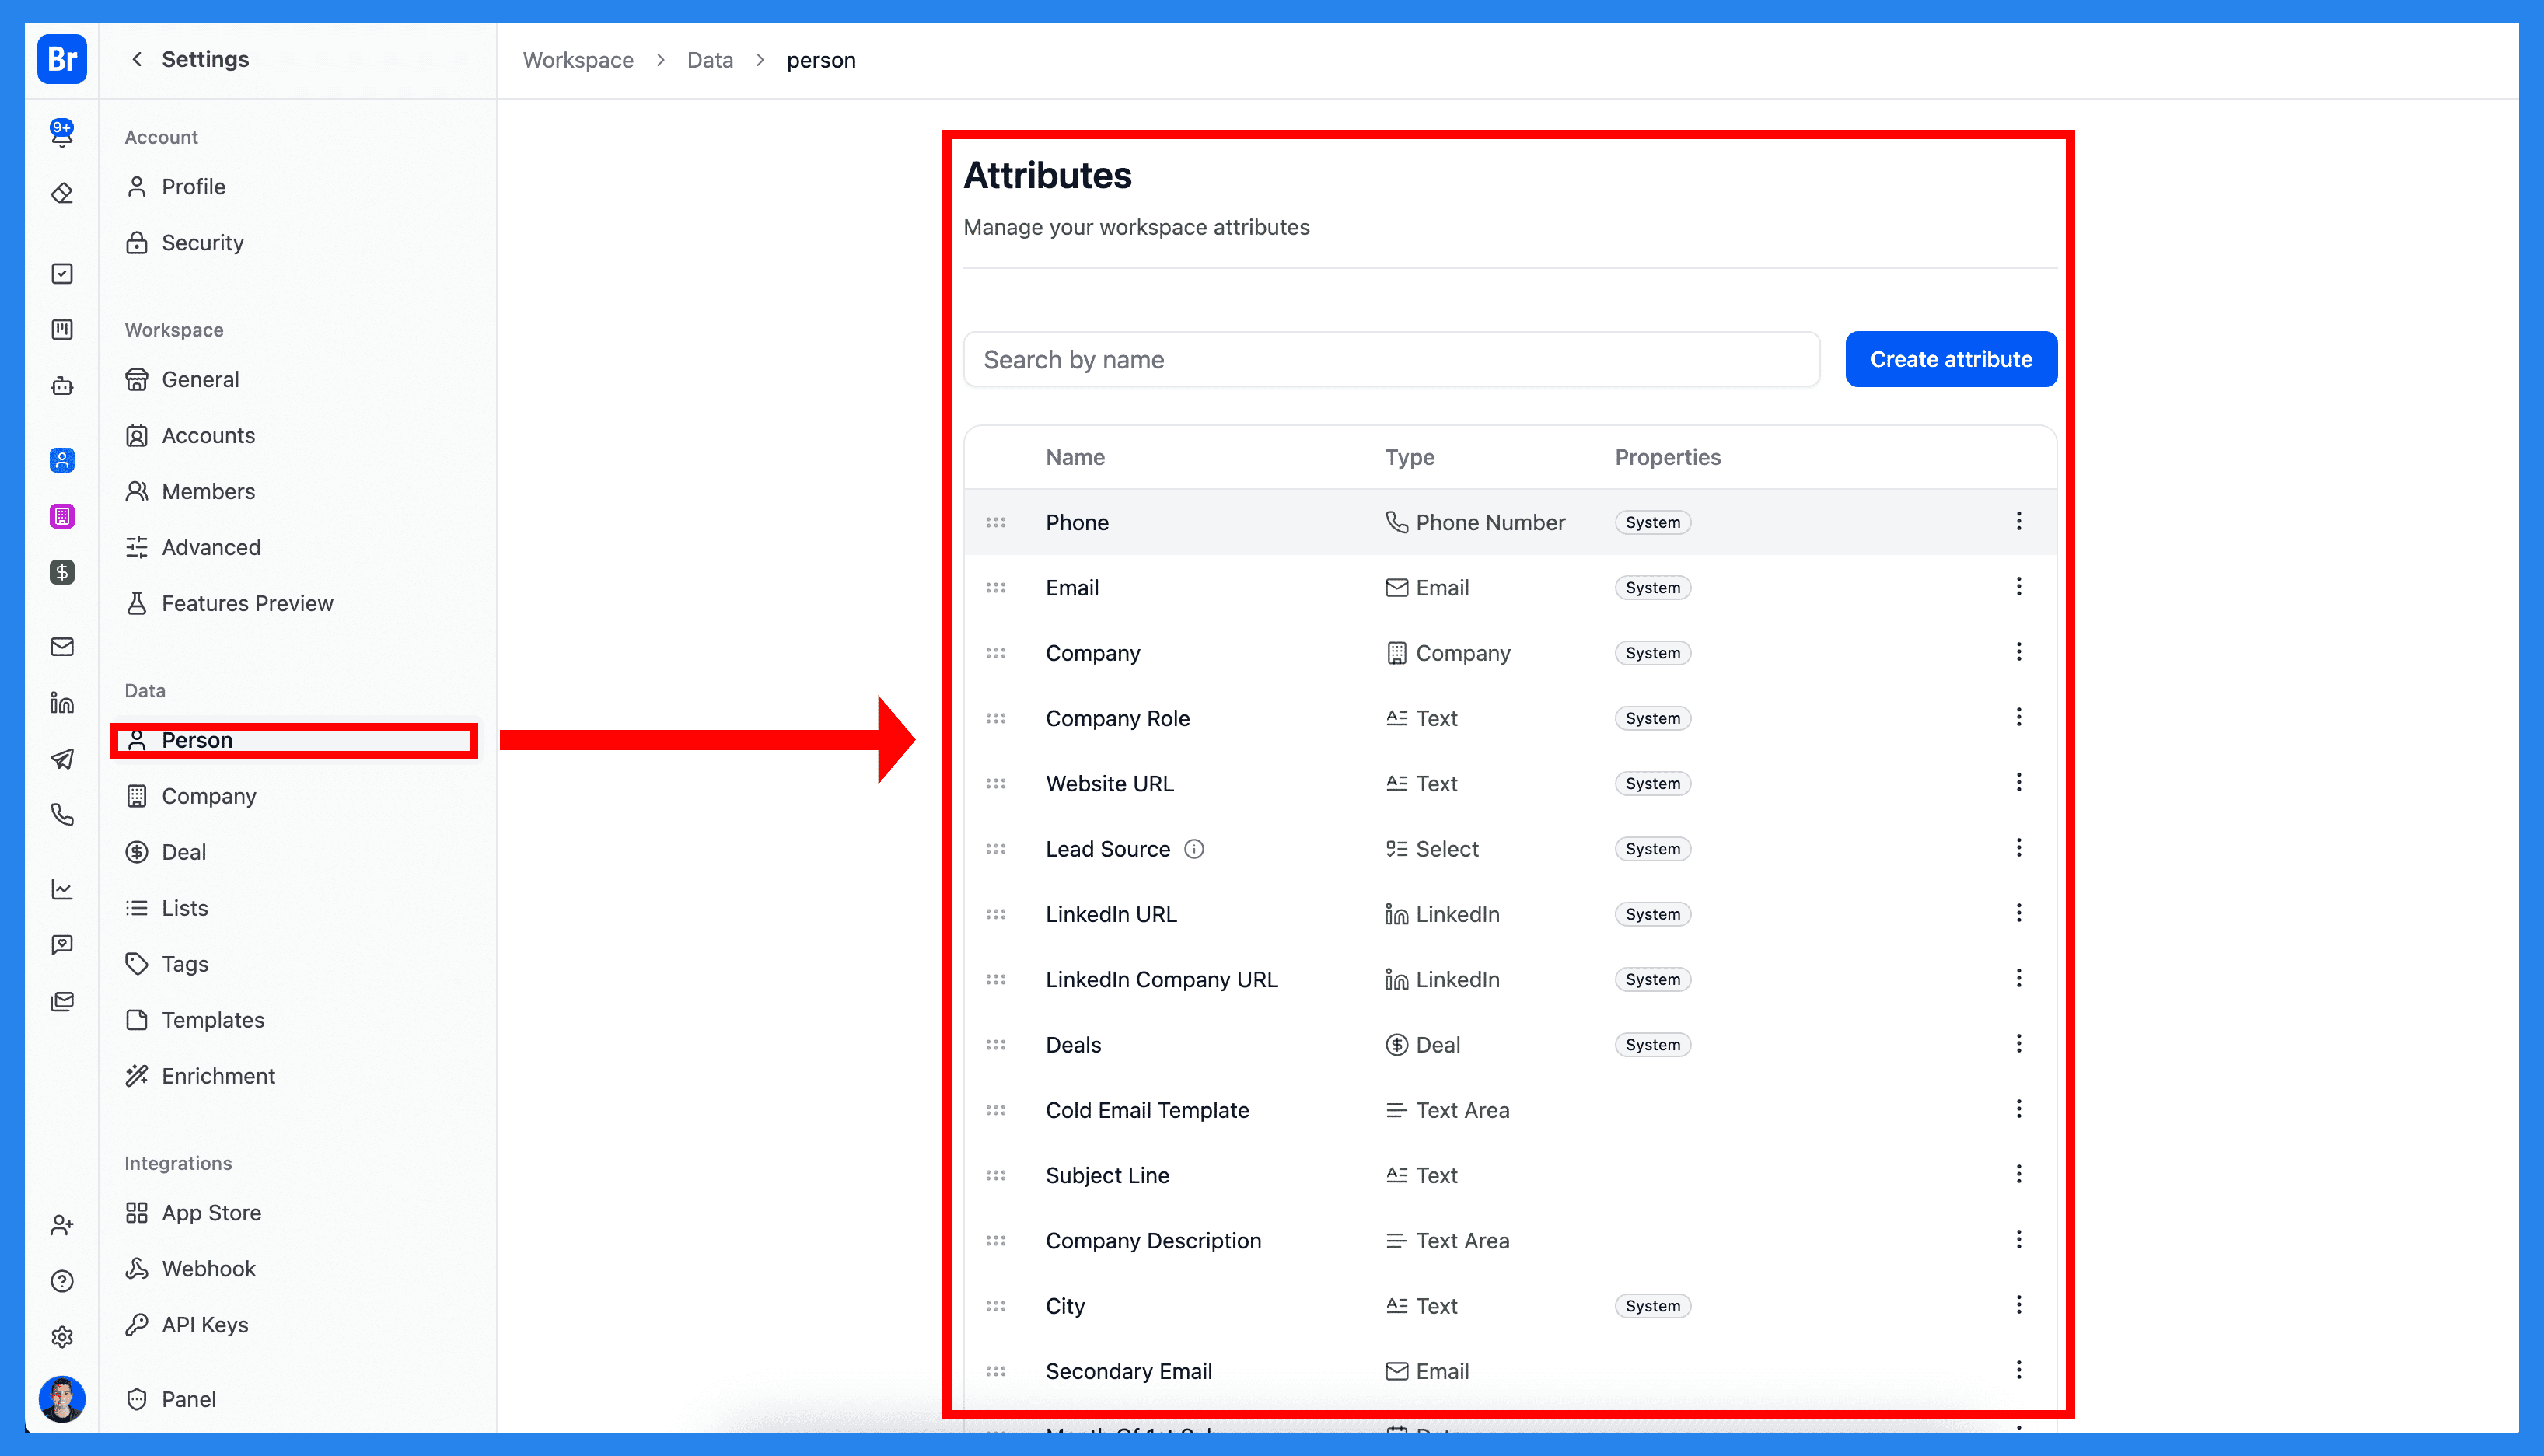Open more options for Phone attribute
The width and height of the screenshot is (2544, 1456).
pyautogui.click(x=2019, y=521)
